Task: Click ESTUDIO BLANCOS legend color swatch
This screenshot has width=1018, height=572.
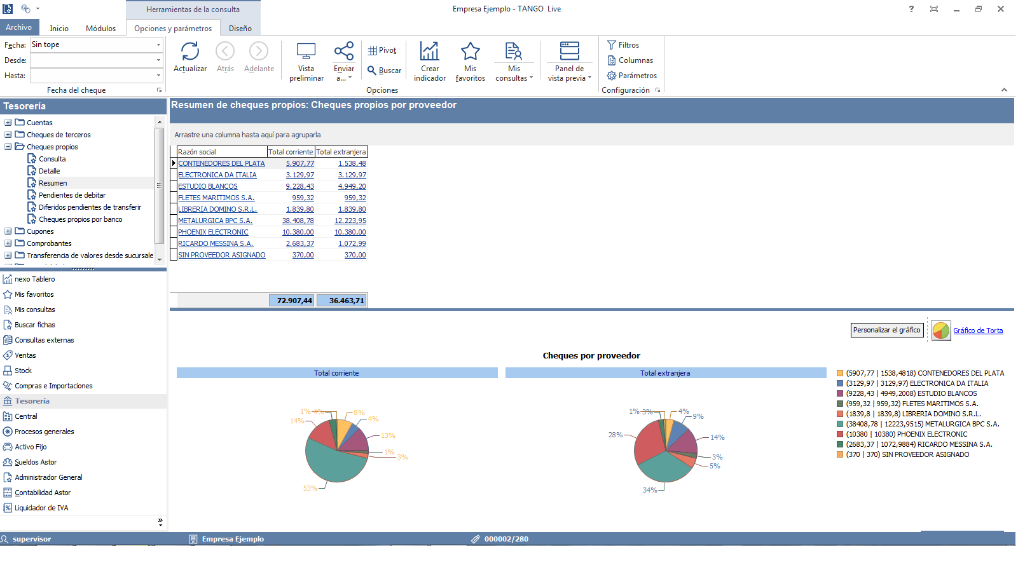Action: [x=840, y=393]
